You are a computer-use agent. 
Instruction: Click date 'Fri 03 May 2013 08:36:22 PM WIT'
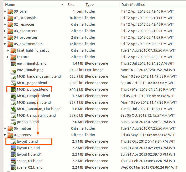click(x=148, y=135)
